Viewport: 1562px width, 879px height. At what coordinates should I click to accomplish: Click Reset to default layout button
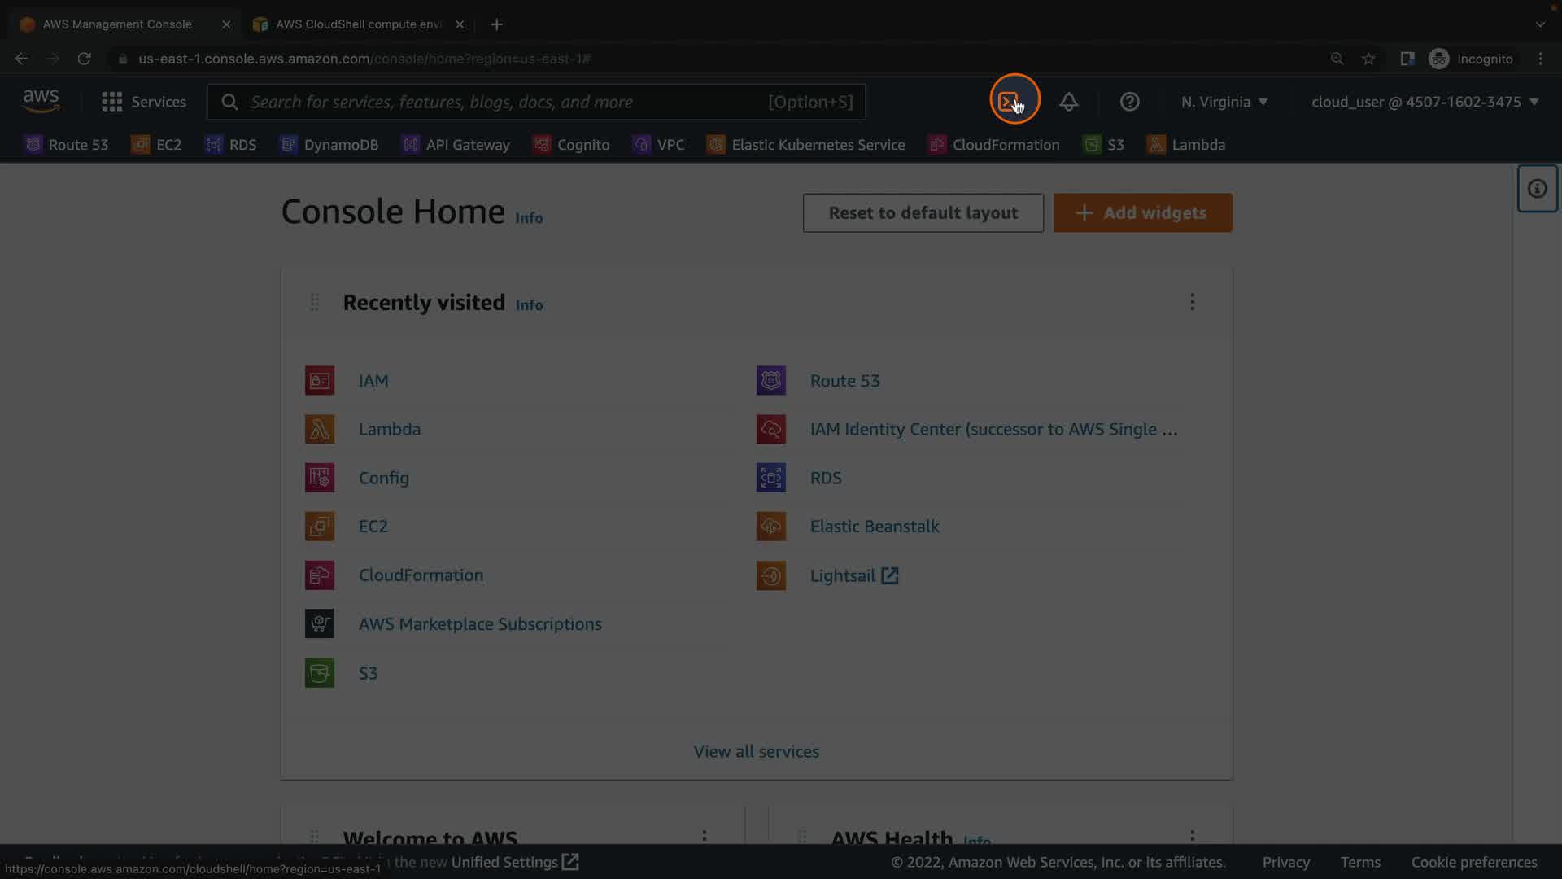point(923,212)
